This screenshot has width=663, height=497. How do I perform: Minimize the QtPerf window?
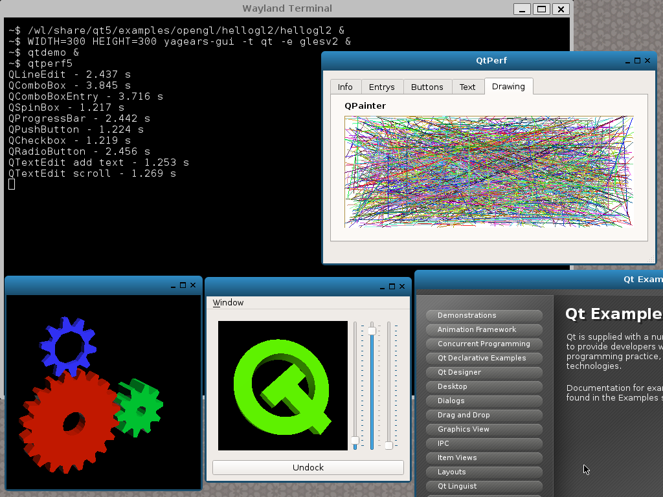click(x=627, y=61)
